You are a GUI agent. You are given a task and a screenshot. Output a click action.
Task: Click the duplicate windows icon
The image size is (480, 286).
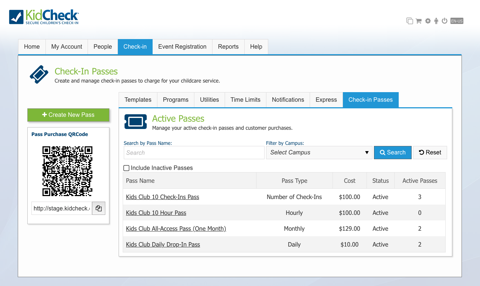tap(410, 21)
